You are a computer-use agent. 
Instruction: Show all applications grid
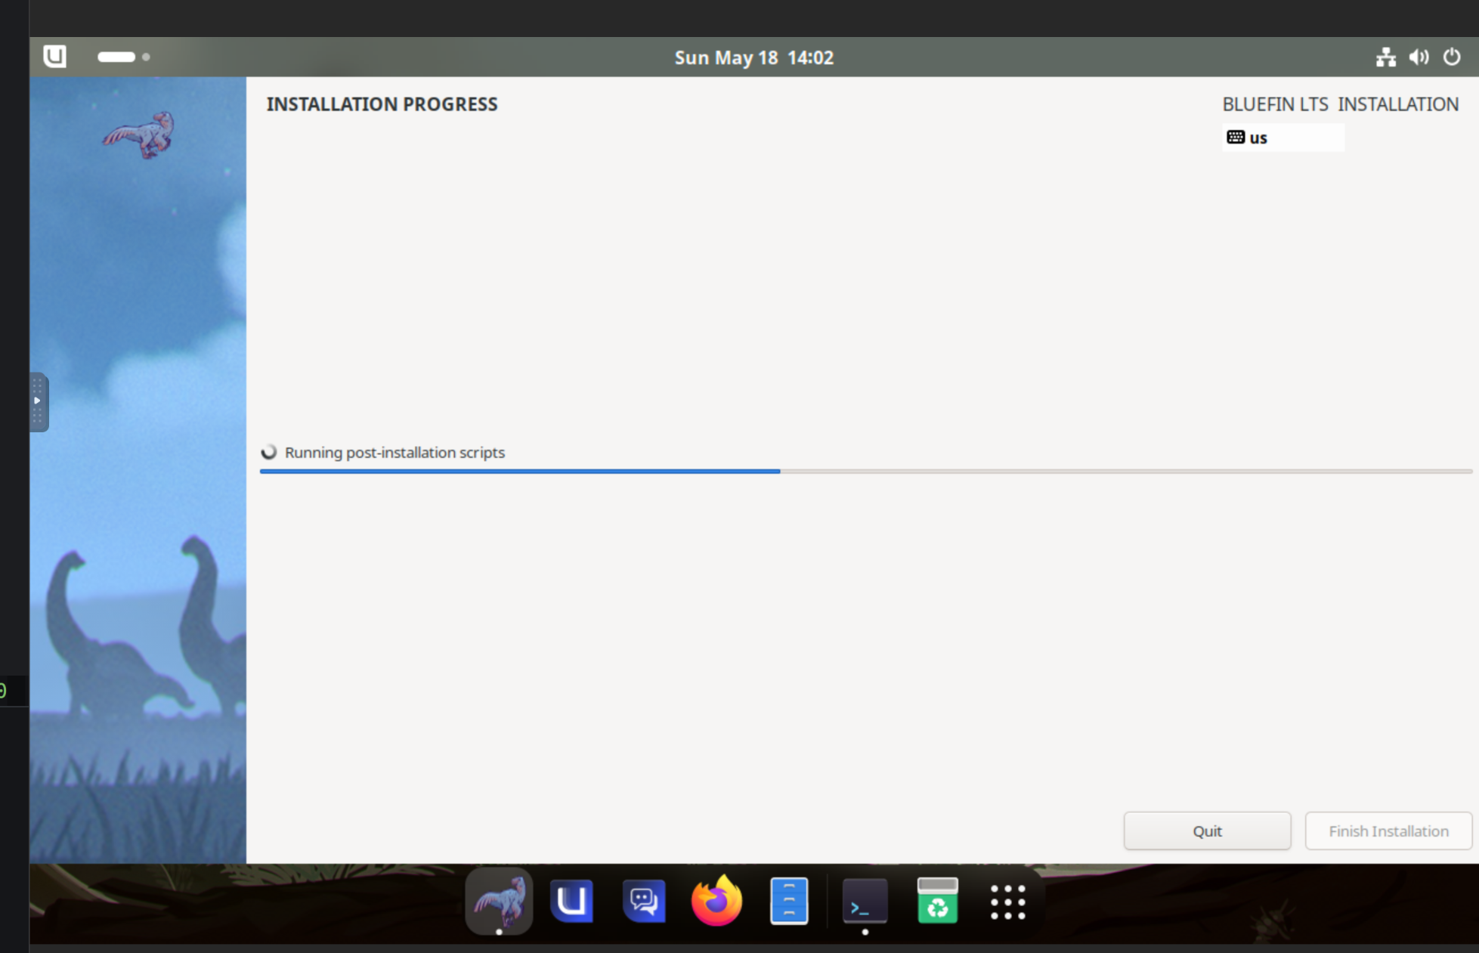tap(1007, 902)
